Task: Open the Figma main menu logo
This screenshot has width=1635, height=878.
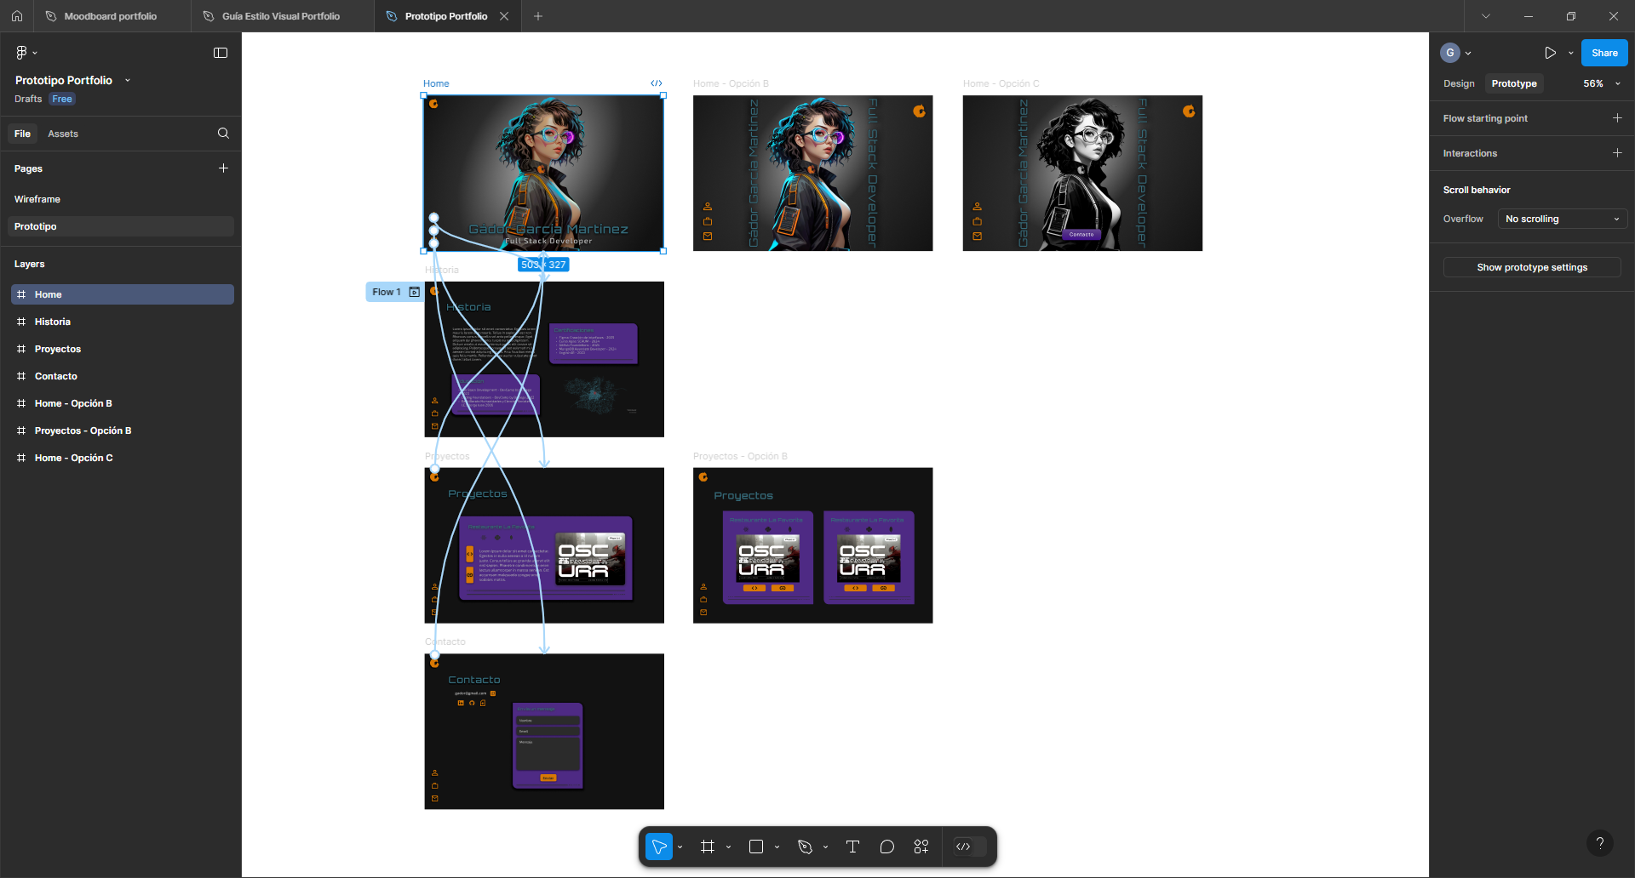Action: 21,53
